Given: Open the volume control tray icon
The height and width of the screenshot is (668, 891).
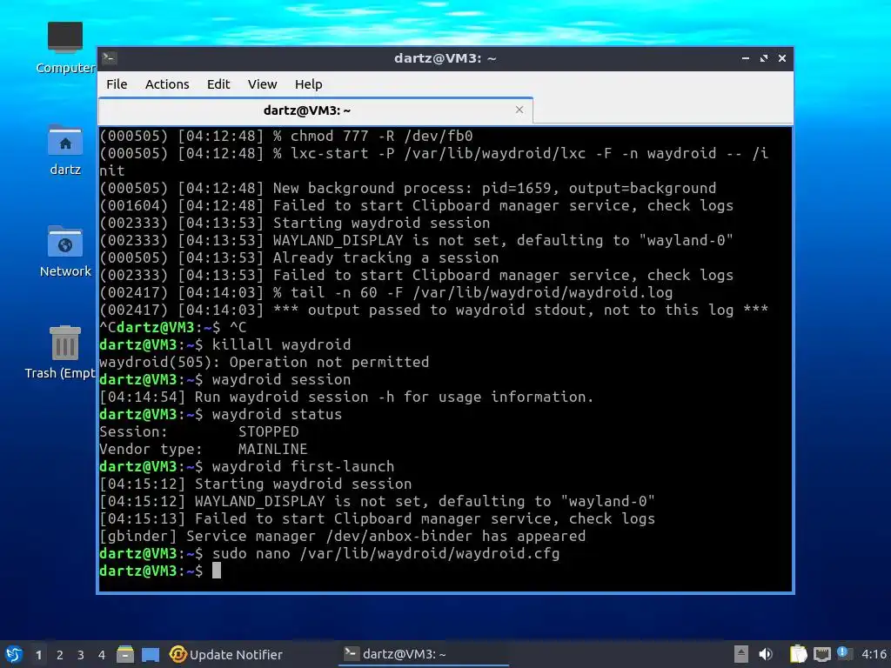Looking at the screenshot, I should tap(766, 654).
